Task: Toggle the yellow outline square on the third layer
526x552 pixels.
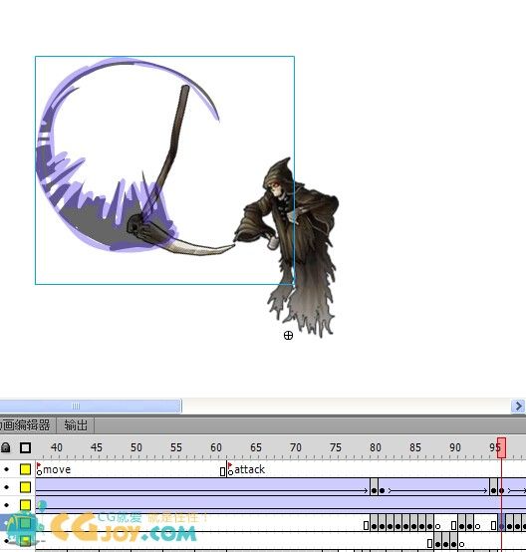Action: tap(25, 505)
